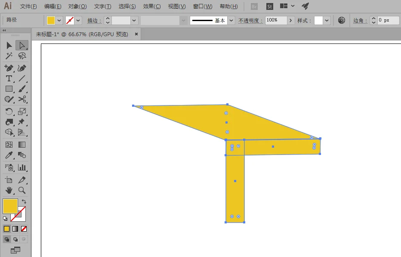Select the Shape Builder tool
Image resolution: width=401 pixels, height=257 pixels.
pyautogui.click(x=9, y=132)
